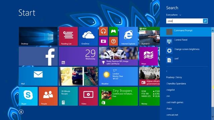This screenshot has width=214, height=120.
Task: Launch the Maps tile
Action: [x=148, y=56]
